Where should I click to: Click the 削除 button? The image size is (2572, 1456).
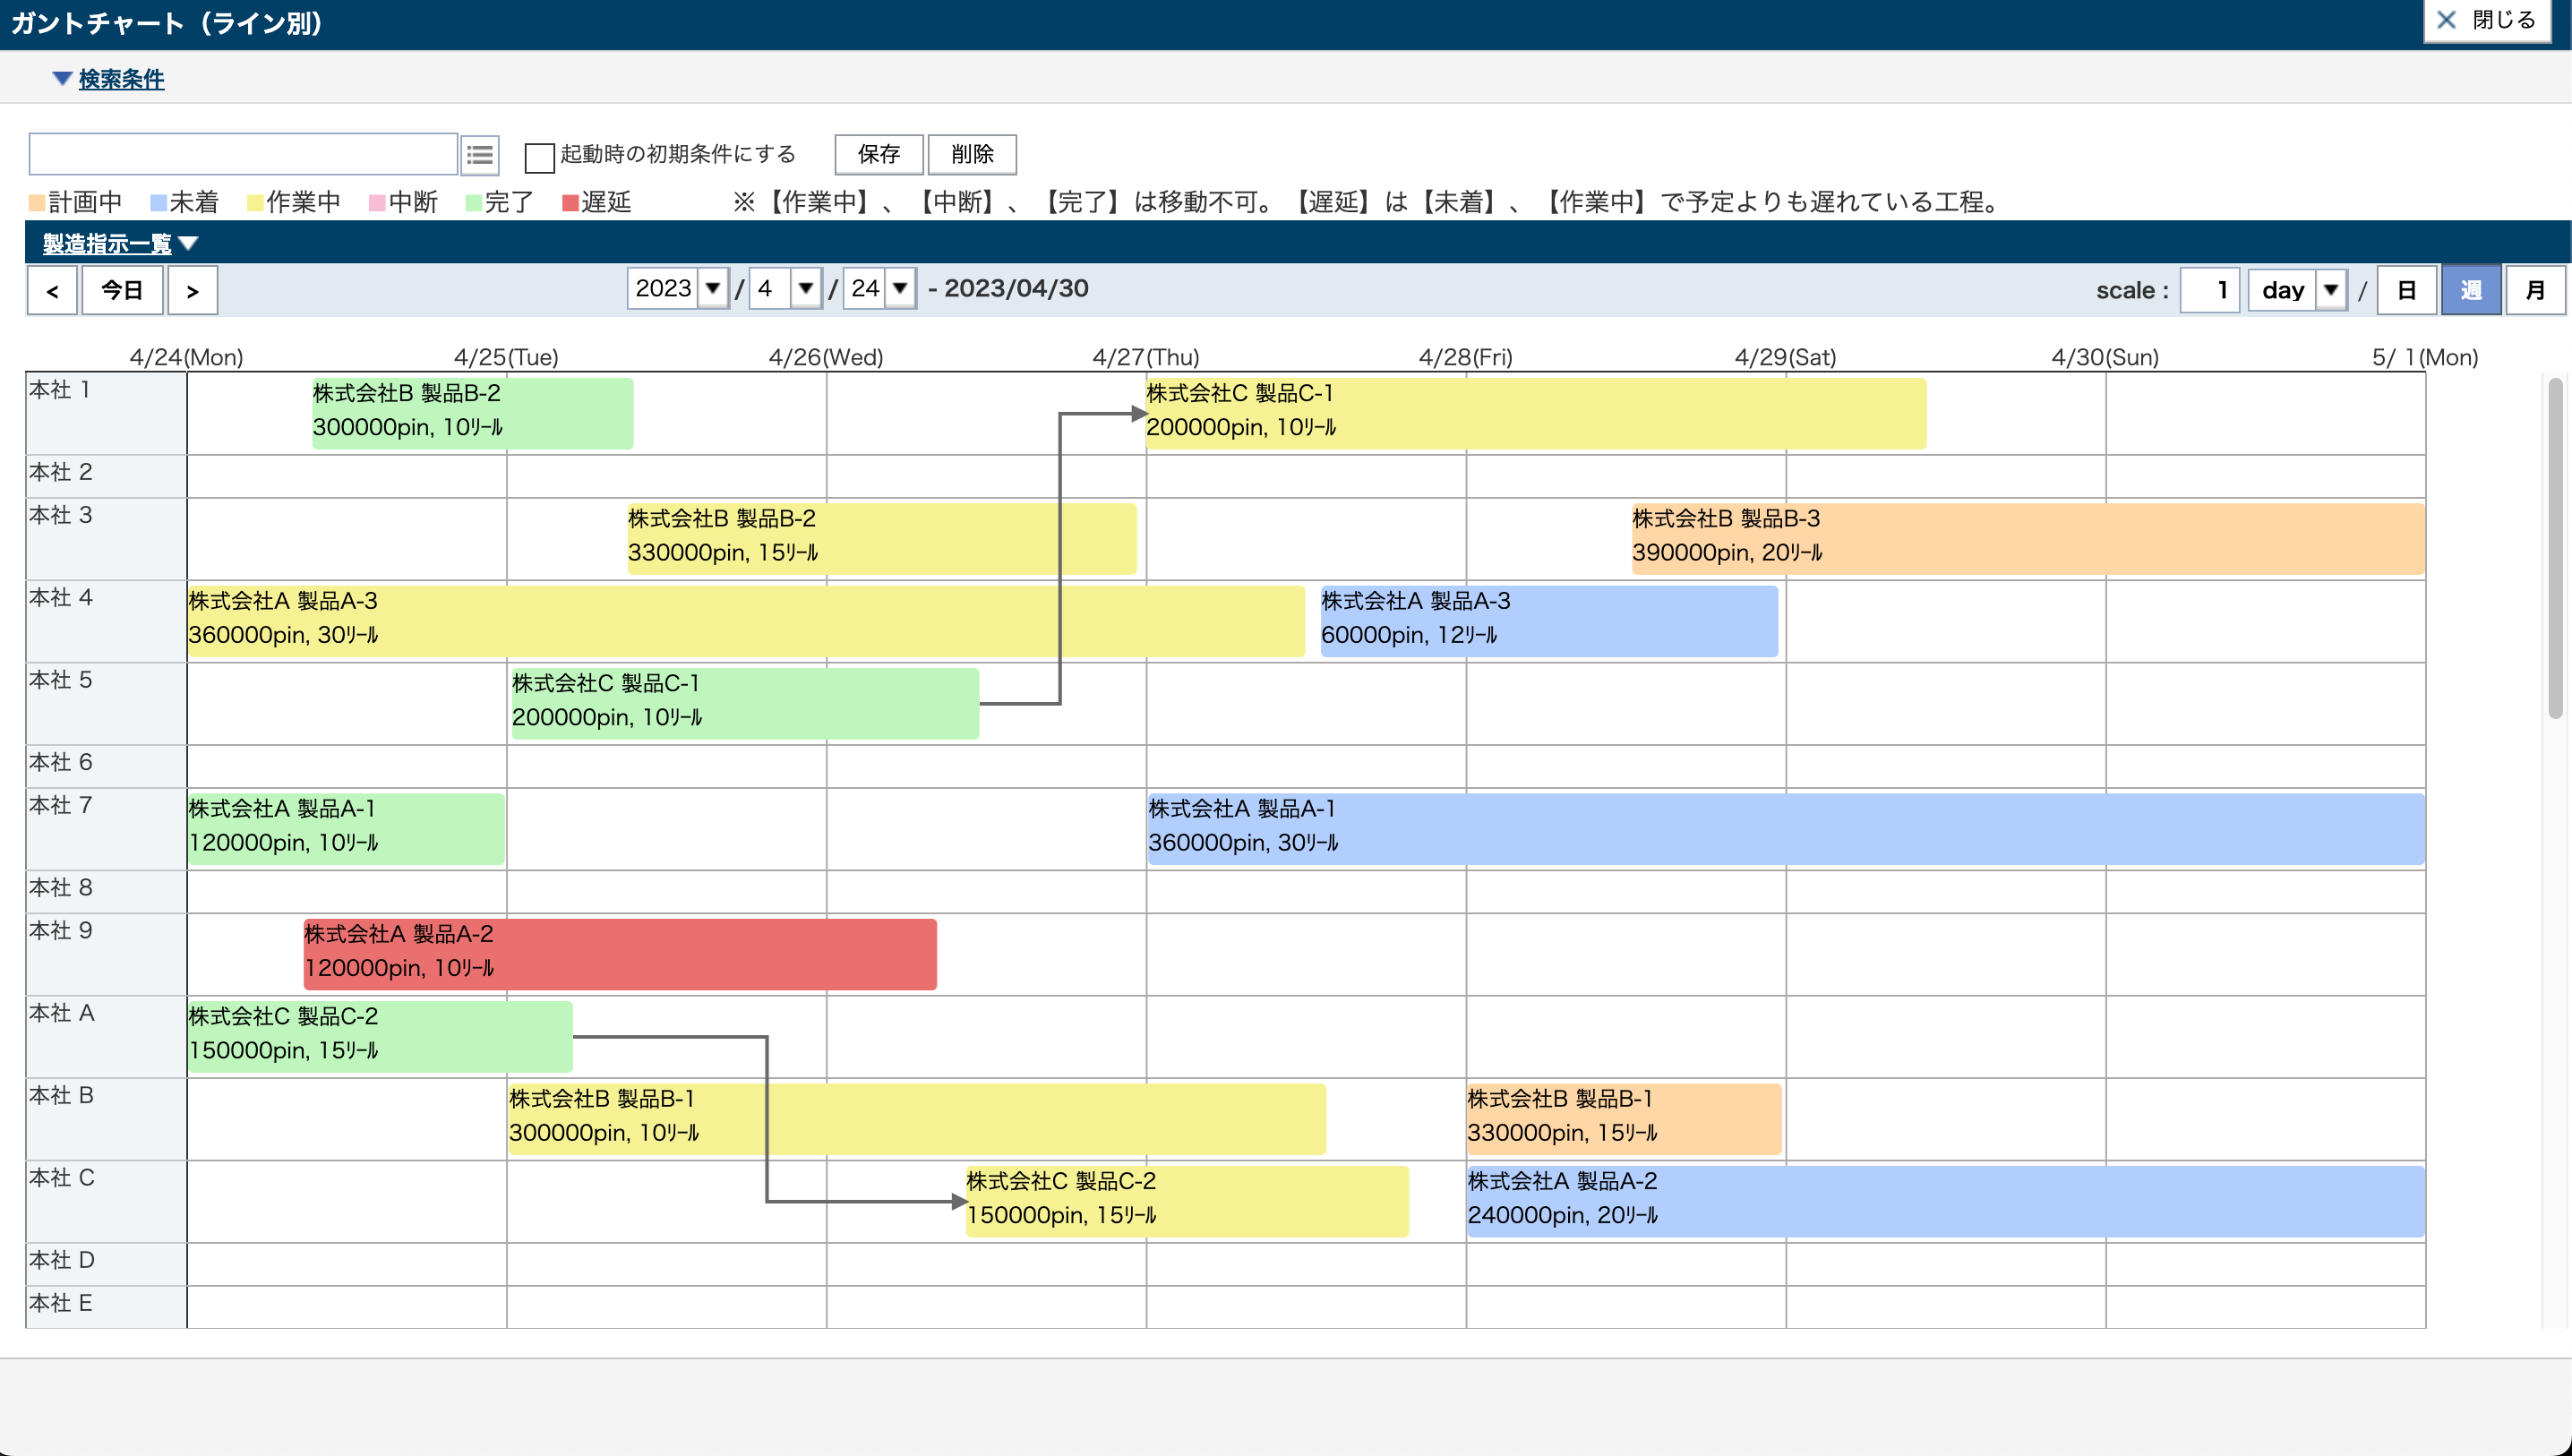[x=971, y=154]
